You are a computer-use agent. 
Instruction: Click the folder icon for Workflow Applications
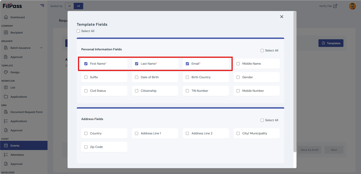click(x=6, y=97)
